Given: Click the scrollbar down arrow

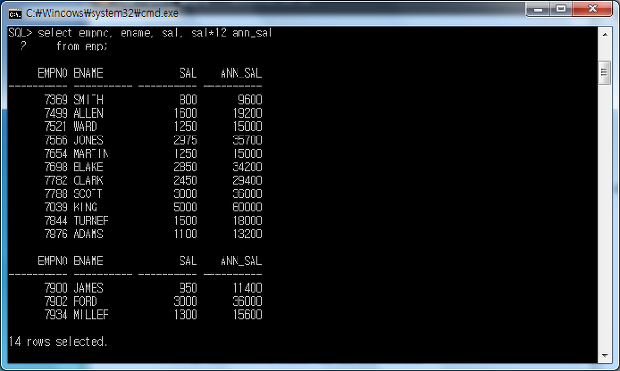Looking at the screenshot, I should [x=605, y=356].
